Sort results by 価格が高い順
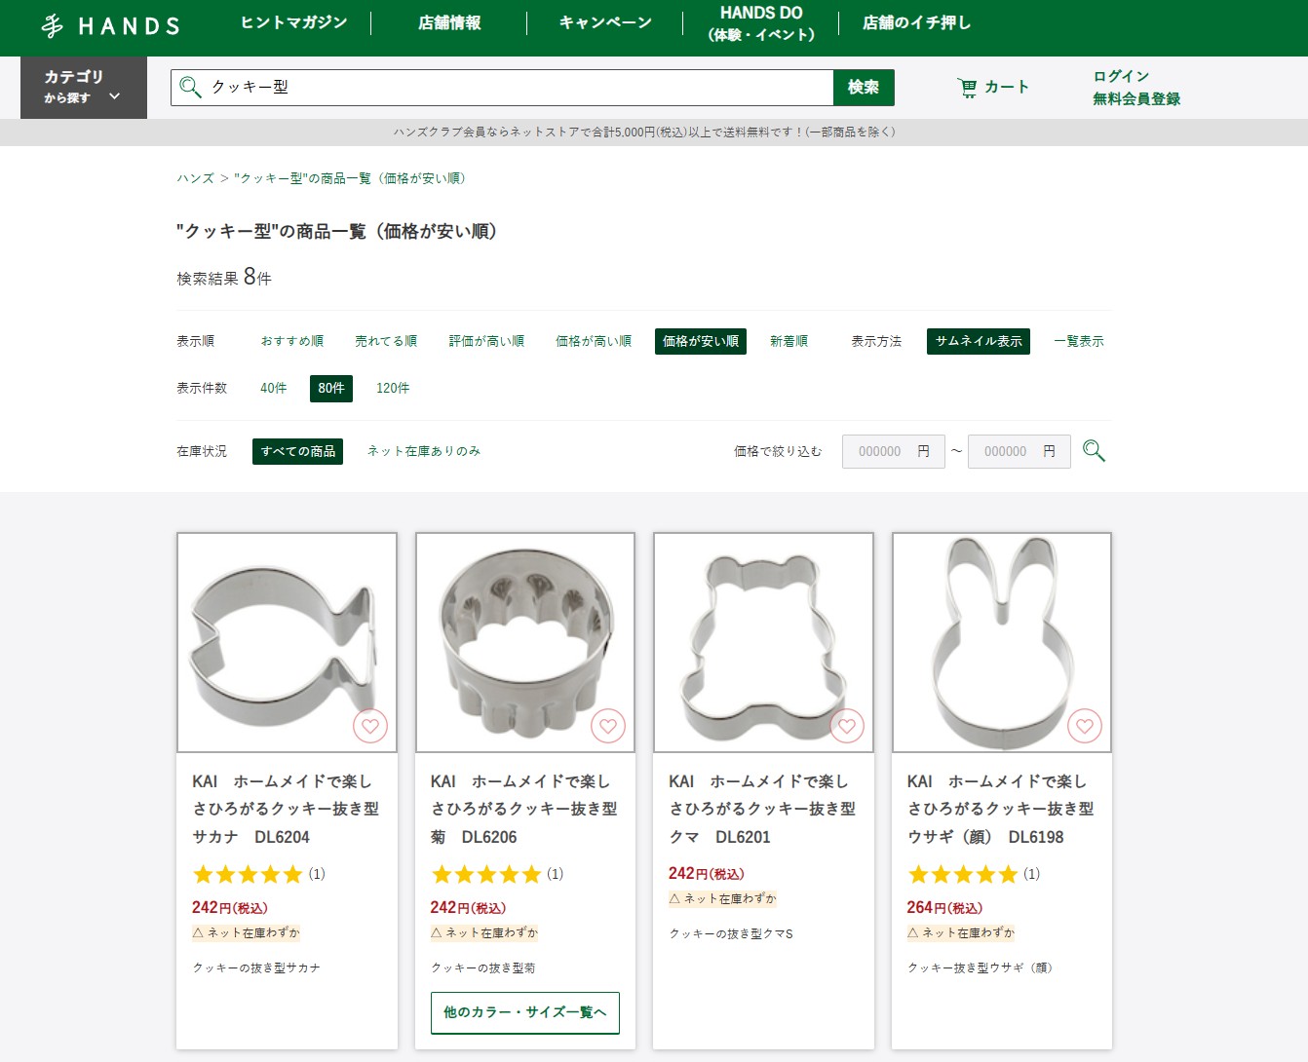The width and height of the screenshot is (1308, 1062). [593, 341]
